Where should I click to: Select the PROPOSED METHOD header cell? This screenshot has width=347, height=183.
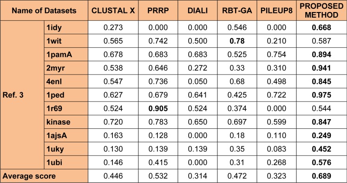pyautogui.click(x=321, y=11)
